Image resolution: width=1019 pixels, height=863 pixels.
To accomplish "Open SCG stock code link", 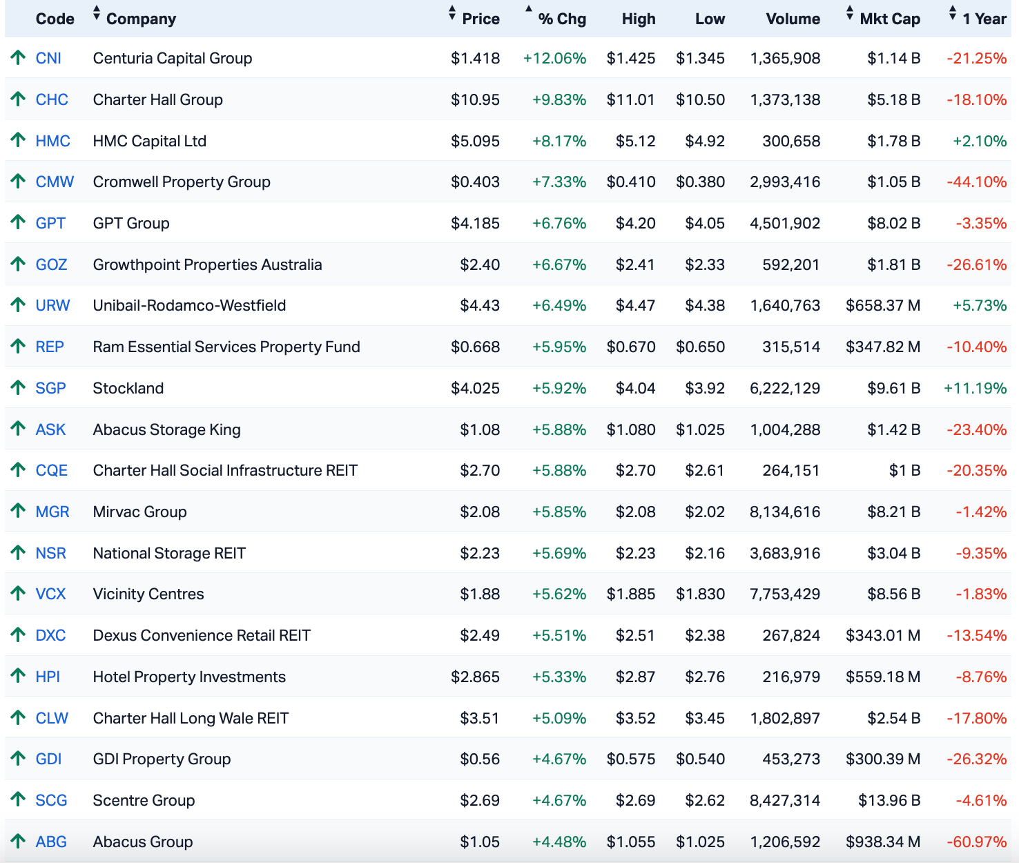I will tap(52, 800).
